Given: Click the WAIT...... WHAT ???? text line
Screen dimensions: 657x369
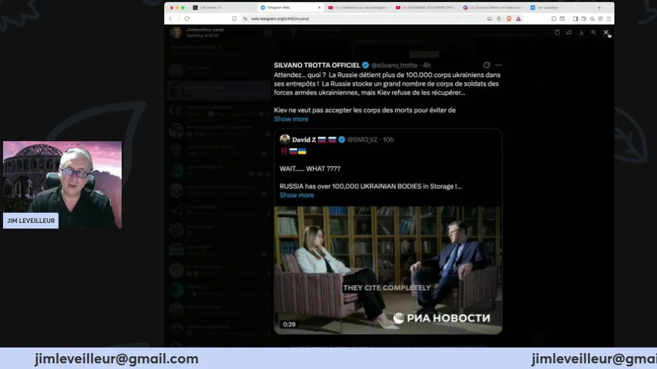Looking at the screenshot, I should (310, 169).
